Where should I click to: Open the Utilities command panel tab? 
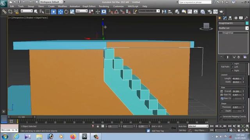(246, 18)
